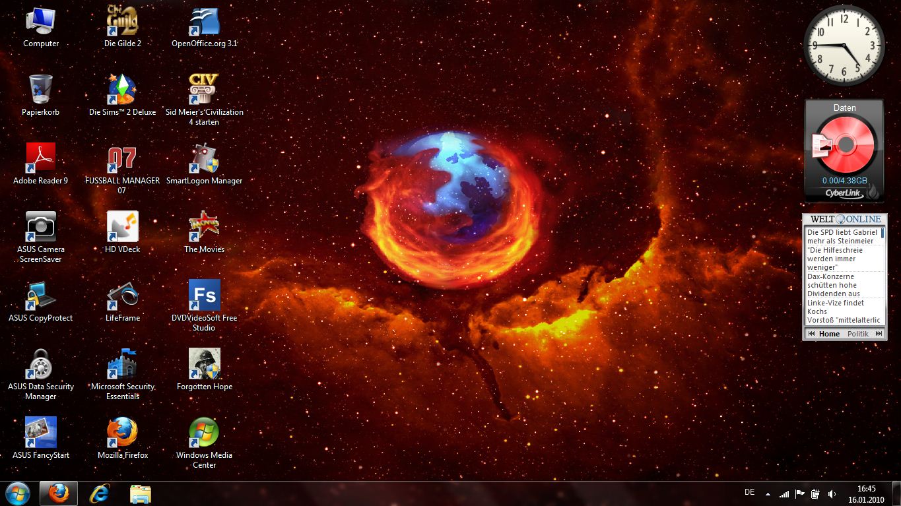Click the DE language indicator
Viewport: 901px width, 506px height.
click(x=749, y=492)
